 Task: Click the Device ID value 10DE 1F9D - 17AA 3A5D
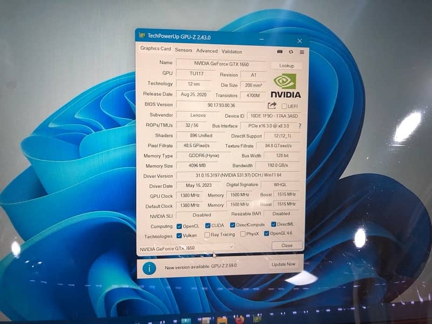click(x=274, y=116)
